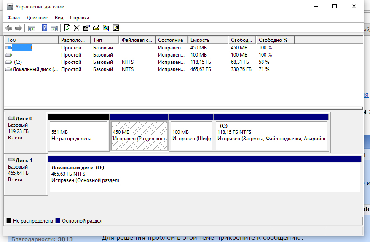Click the 100 МБ volume's drive icon in list
This screenshot has height=242, width=370.
pos(8,55)
